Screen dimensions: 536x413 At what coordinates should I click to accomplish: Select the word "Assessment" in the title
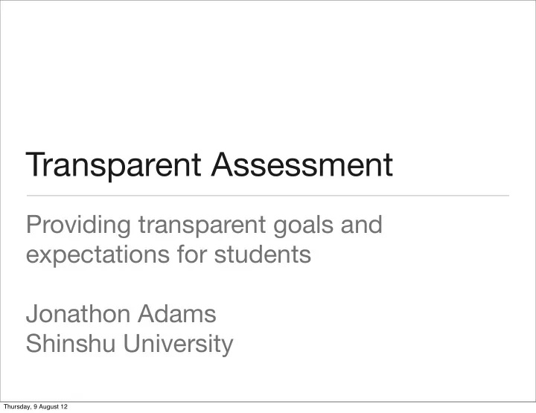(302, 164)
